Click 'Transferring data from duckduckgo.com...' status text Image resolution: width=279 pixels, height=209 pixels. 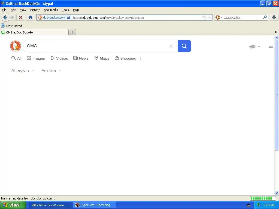[28, 198]
